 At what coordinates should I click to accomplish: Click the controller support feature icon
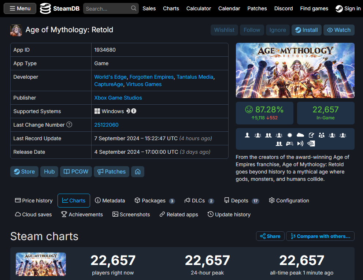click(x=289, y=143)
